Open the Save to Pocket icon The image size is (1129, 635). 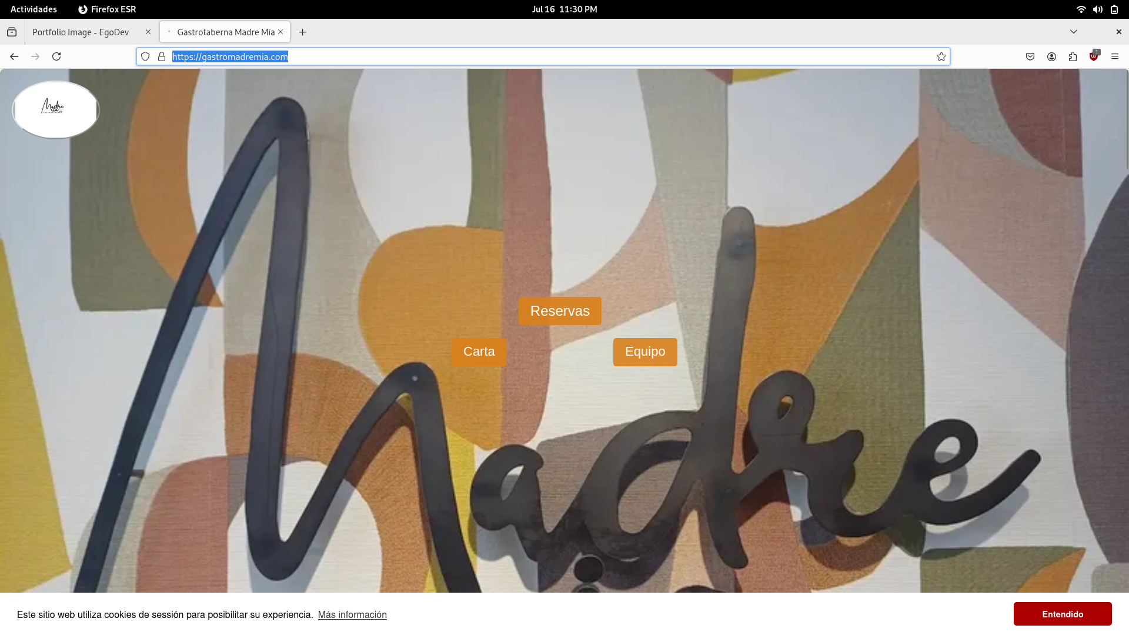(1030, 56)
